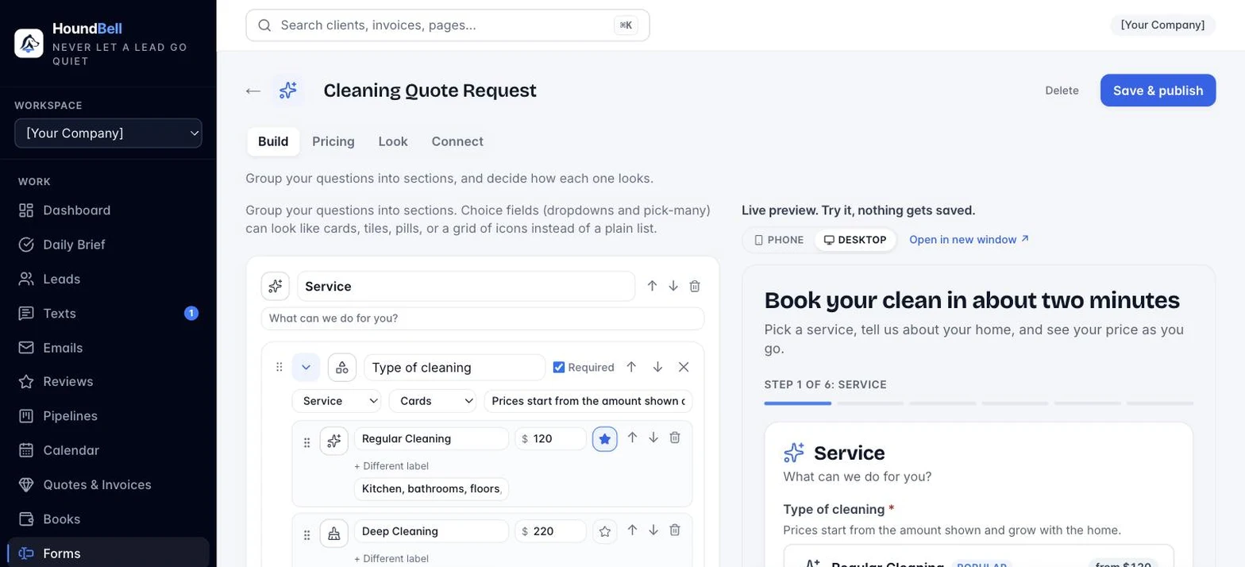The height and width of the screenshot is (567, 1245).
Task: Switch to the Look tab
Action: (x=393, y=141)
